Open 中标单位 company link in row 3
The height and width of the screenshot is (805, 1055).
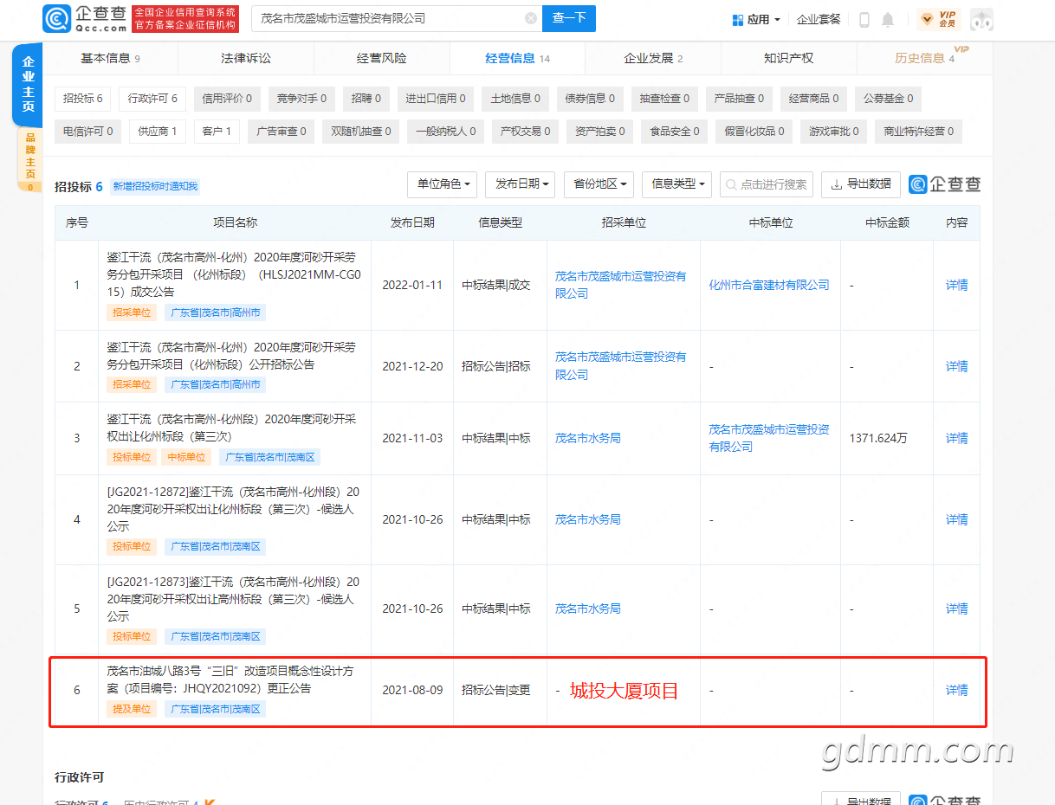tap(769, 438)
